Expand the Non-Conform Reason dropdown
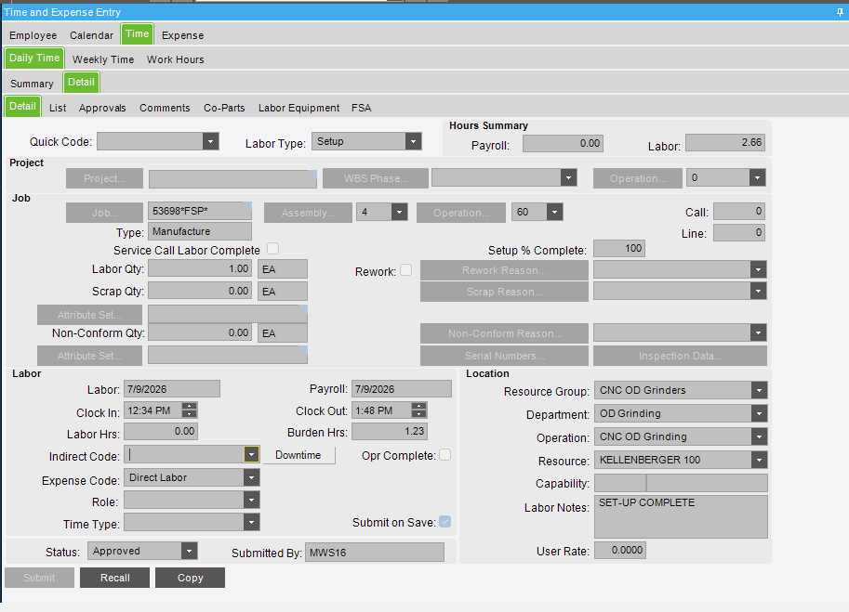Screen dimensions: 849x612 pos(758,332)
